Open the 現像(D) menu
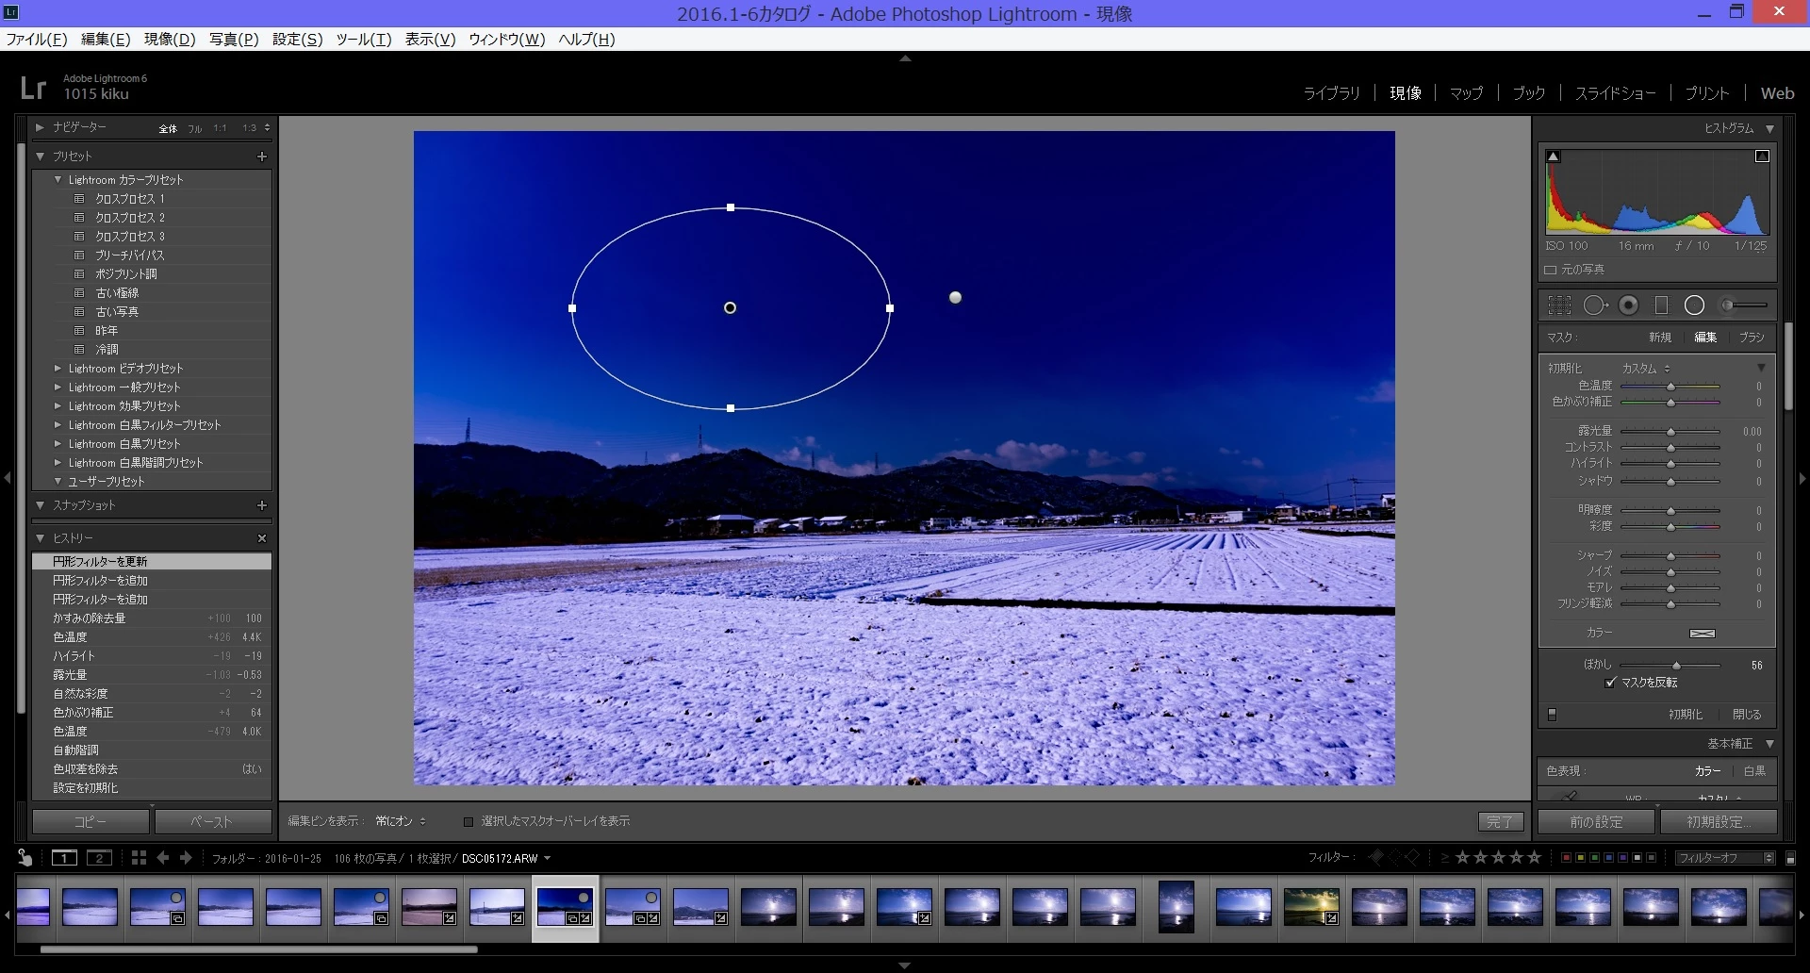 tap(170, 40)
